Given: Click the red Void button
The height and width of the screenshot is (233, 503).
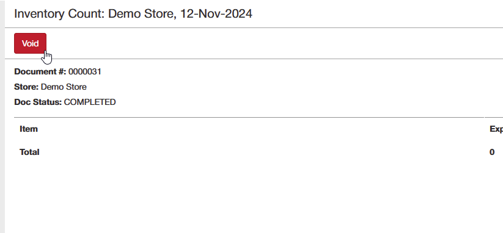Looking at the screenshot, I should coord(30,43).
